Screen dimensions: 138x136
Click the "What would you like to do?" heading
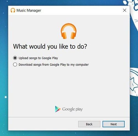50,46
